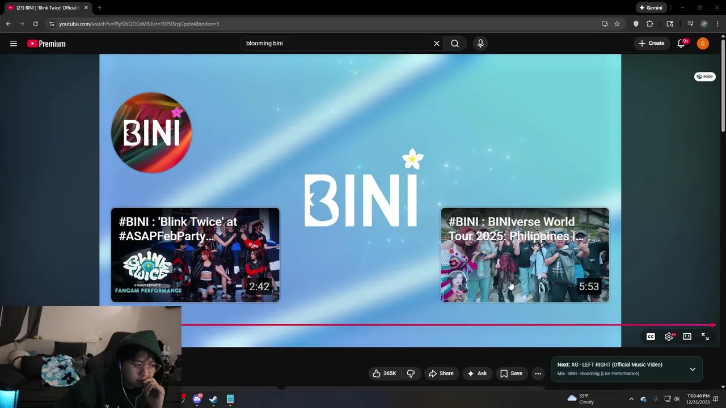The width and height of the screenshot is (726, 408).
Task: Start voice search with microphone icon
Action: pyautogui.click(x=480, y=44)
